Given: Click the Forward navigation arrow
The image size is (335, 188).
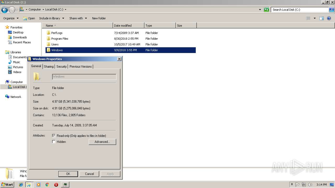Looking at the screenshot, I should 12,10.
